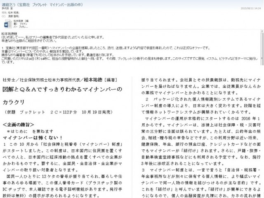264x198 pixels.
Task: Click the document title 図解とＱ＆Ａですっきりわかるマイナンバーの
Action: (62, 89)
